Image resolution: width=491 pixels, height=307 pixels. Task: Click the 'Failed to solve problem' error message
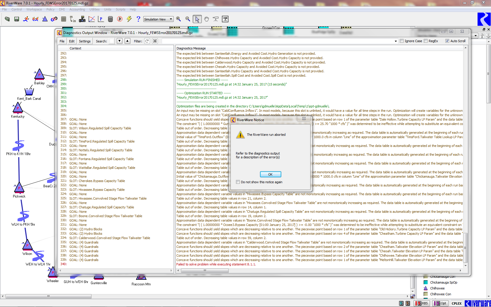click(x=216, y=264)
